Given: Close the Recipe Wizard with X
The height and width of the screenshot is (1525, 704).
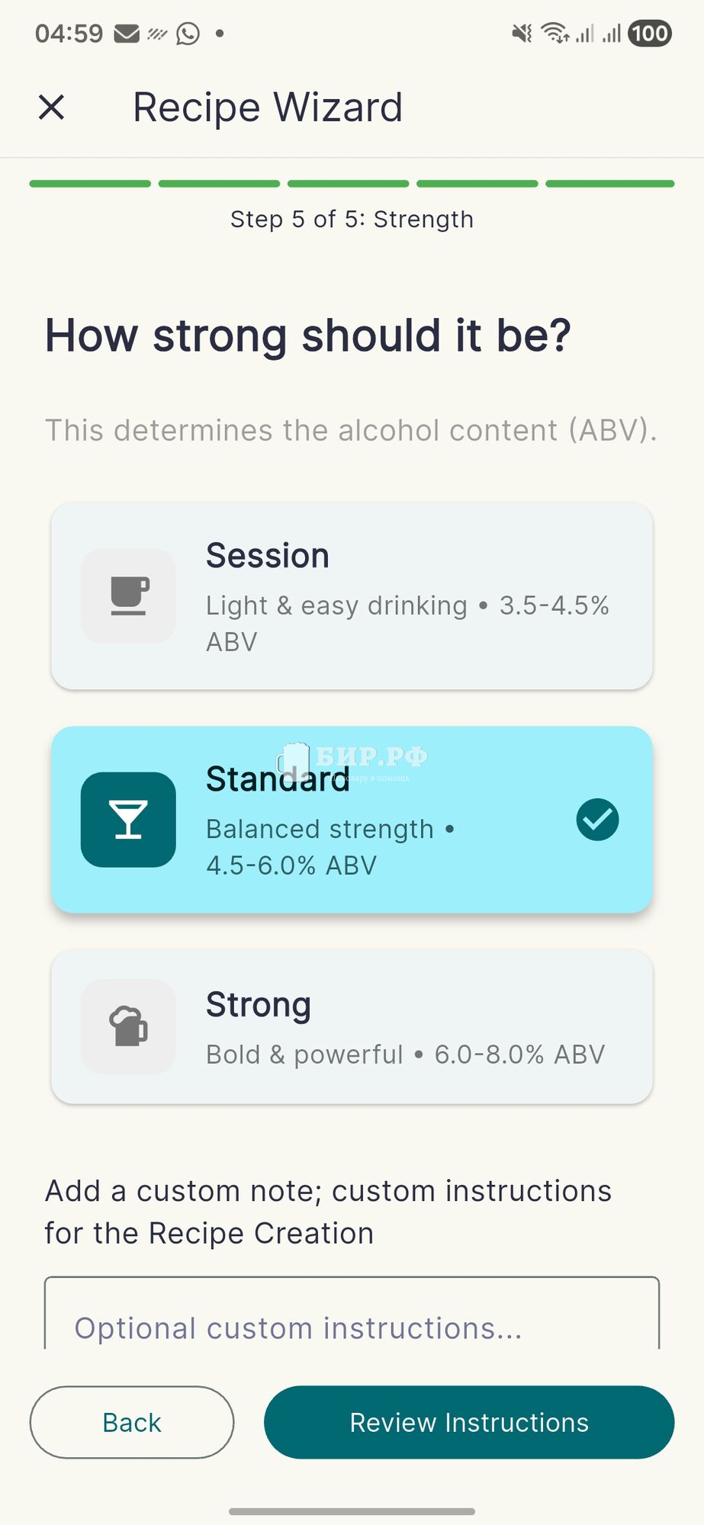Looking at the screenshot, I should (51, 108).
